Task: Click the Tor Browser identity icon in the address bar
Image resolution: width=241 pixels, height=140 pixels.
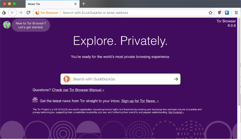Action: click(x=37, y=13)
